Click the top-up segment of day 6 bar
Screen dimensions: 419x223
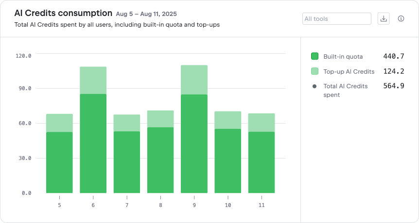point(93,80)
